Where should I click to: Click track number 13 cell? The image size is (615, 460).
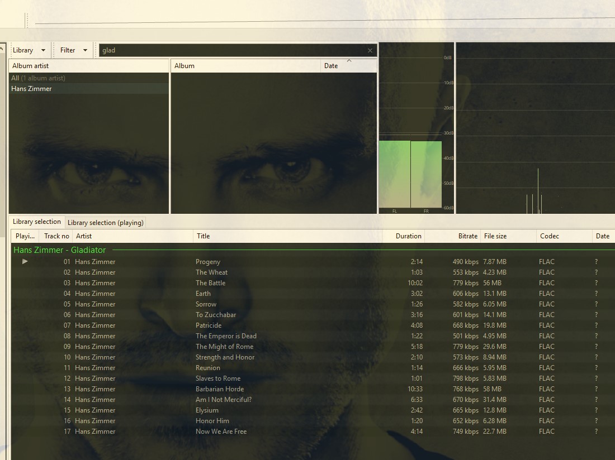click(67, 389)
